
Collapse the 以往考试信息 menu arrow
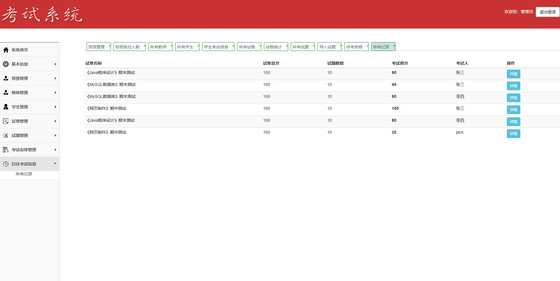click(55, 164)
